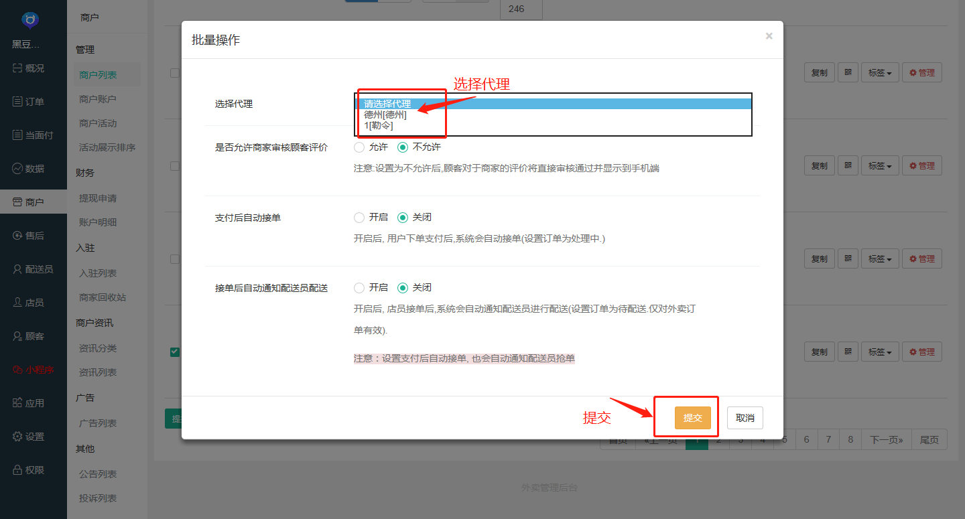Pick 请选择代理 option in agent list
Screen dimensions: 965x519
pos(553,104)
